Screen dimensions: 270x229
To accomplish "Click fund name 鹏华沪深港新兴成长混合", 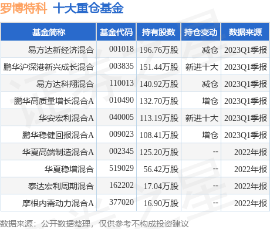I will [x=49, y=67].
